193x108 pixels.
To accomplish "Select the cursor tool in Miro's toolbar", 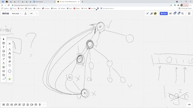I will click(x=4, y=39).
